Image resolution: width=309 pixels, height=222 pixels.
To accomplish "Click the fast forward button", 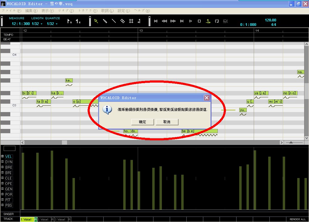I will click(173, 21).
